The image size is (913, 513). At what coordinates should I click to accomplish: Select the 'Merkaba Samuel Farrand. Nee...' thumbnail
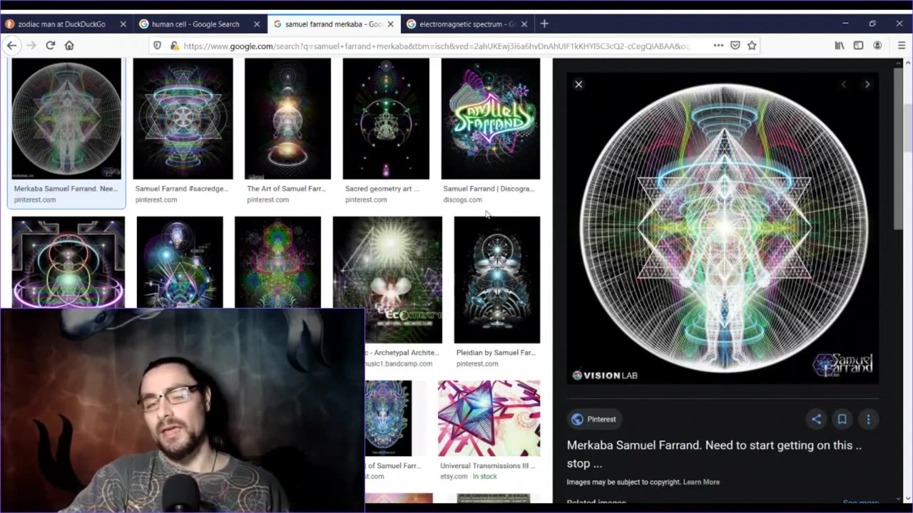pos(66,118)
